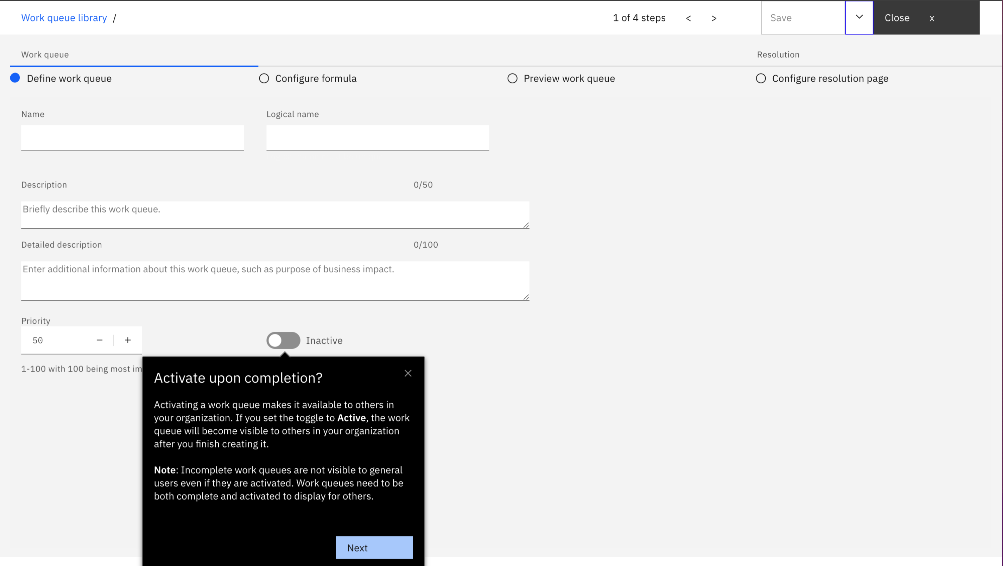
Task: Toggle the Inactive switch to active
Action: [283, 340]
